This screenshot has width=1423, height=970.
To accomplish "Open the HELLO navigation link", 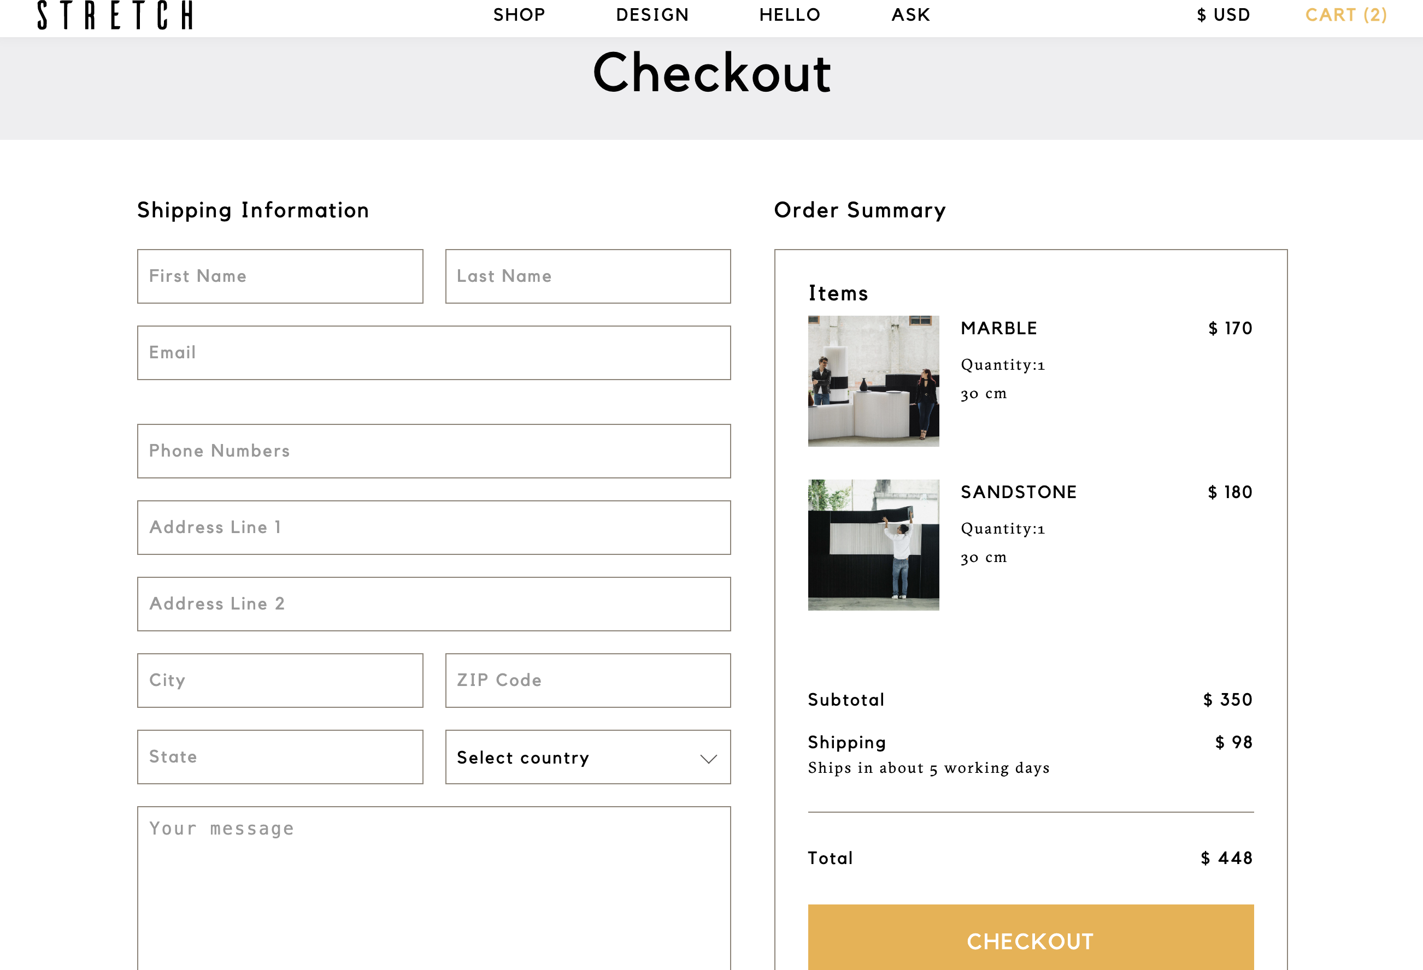I will (789, 15).
